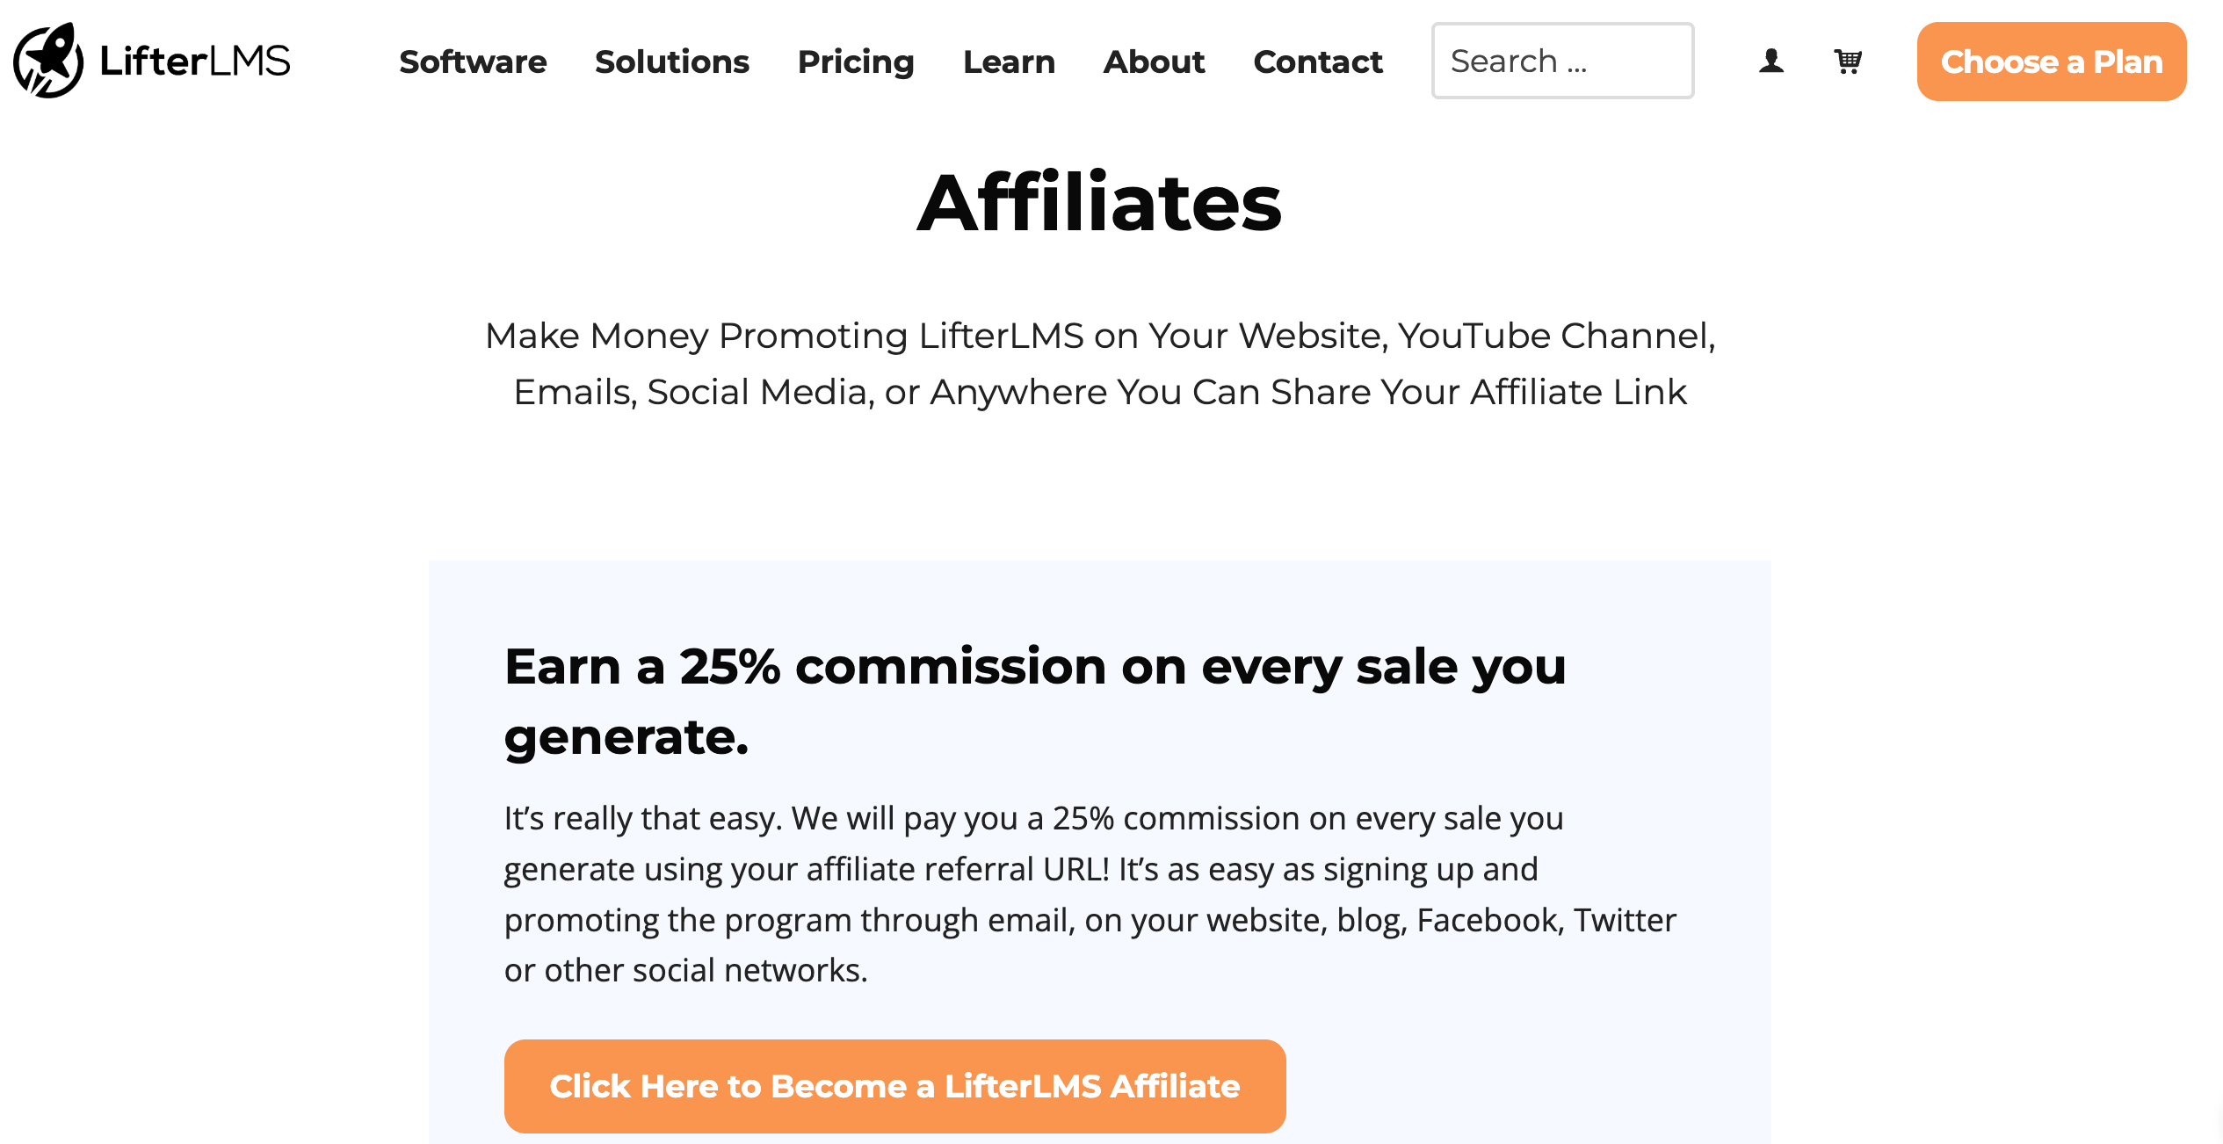The image size is (2223, 1144).
Task: Open the About menu item
Action: pyautogui.click(x=1154, y=62)
